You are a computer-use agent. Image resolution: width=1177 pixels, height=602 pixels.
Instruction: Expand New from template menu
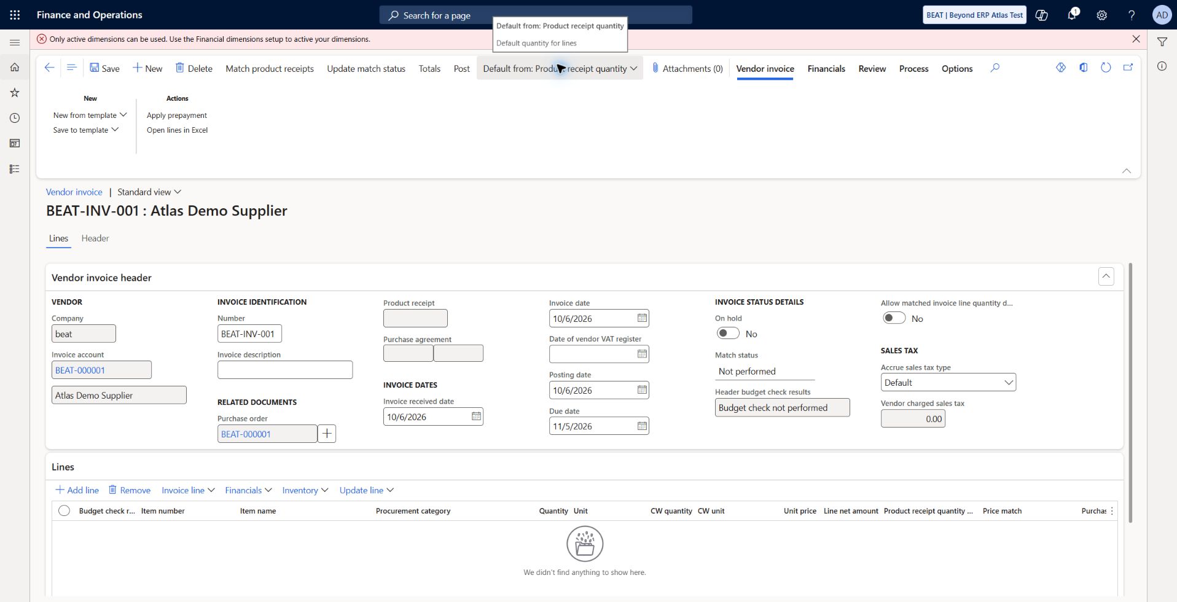click(90, 115)
